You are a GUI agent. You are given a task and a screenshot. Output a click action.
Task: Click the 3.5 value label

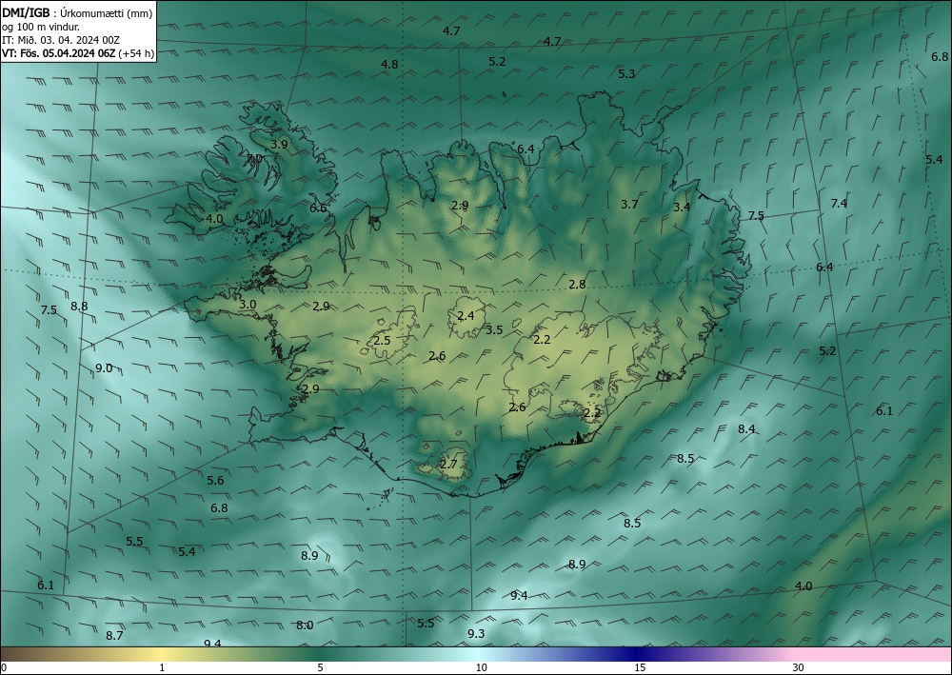494,330
